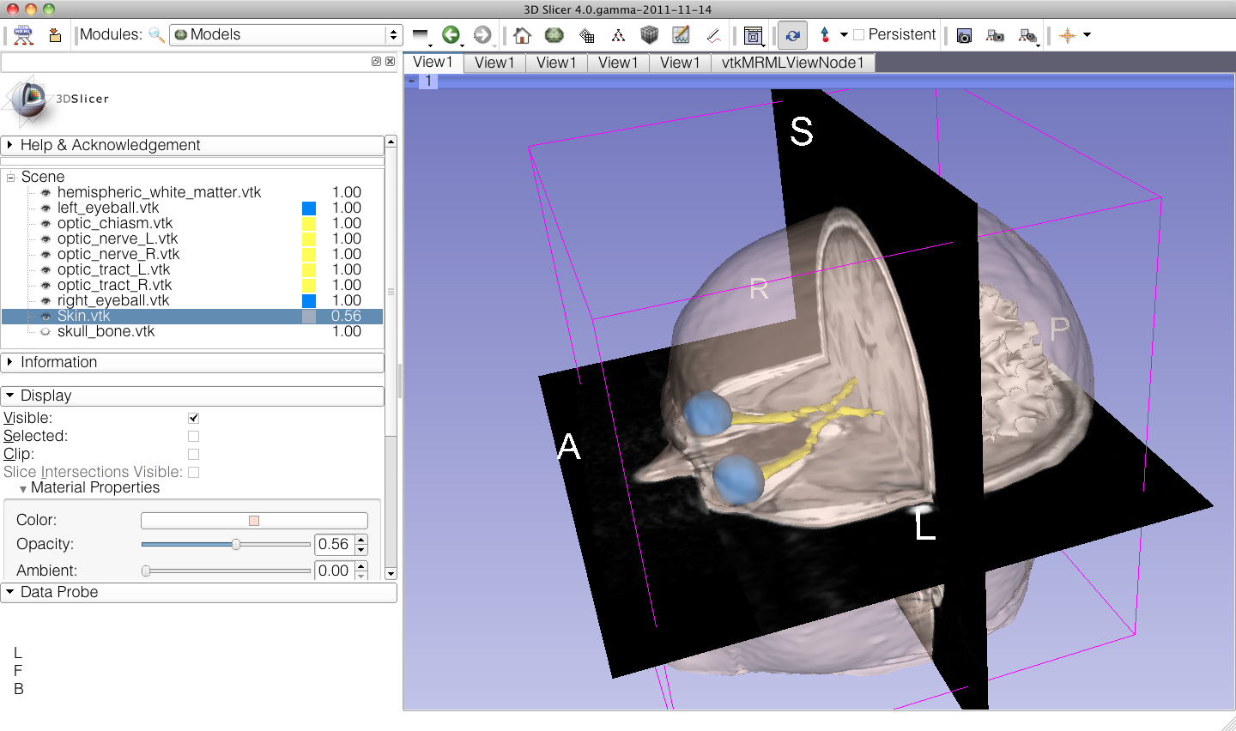Click the MRML load scene icon
The image size is (1236, 731).
[x=23, y=35]
